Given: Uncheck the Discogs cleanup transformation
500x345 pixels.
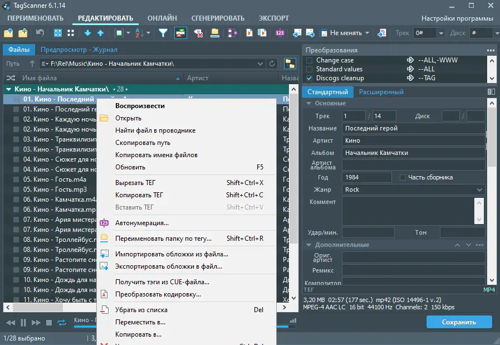Looking at the screenshot, I should click(x=310, y=78).
